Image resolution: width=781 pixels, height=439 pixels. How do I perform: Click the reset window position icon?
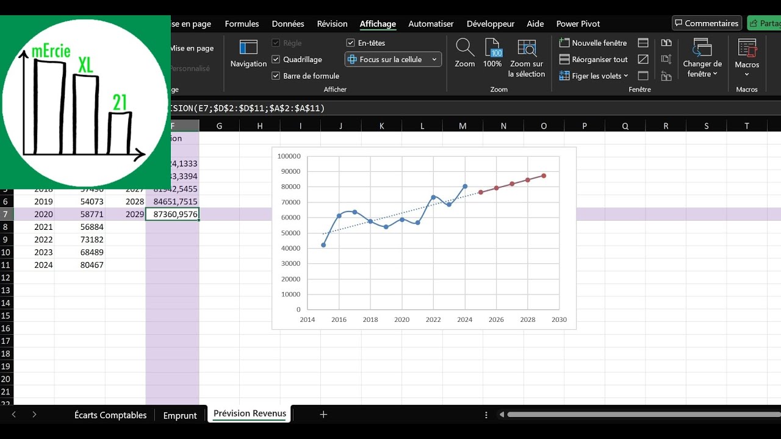point(666,76)
